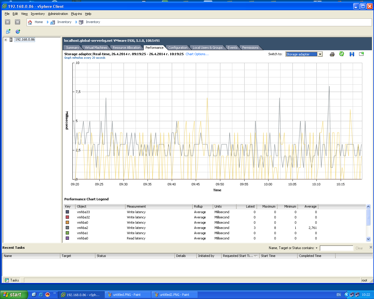The height and width of the screenshot is (299, 374).
Task: Click the Back navigation arrow
Action: [x=8, y=22]
